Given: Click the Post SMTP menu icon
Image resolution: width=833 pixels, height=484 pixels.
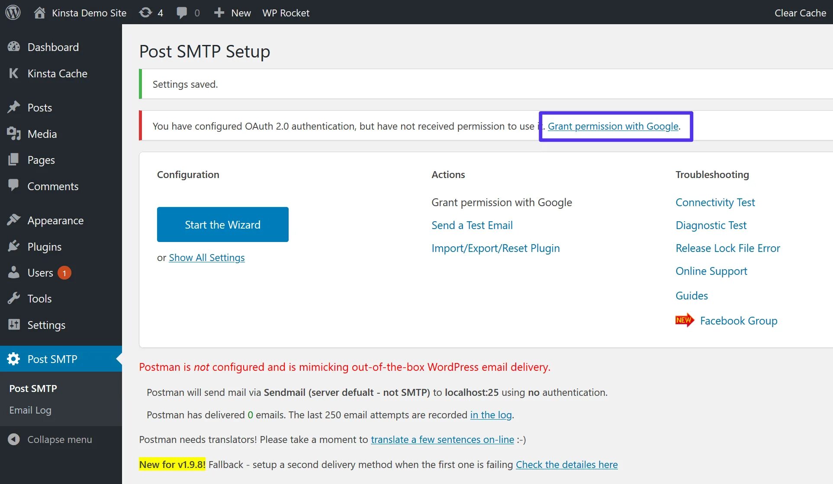Looking at the screenshot, I should click(x=14, y=358).
